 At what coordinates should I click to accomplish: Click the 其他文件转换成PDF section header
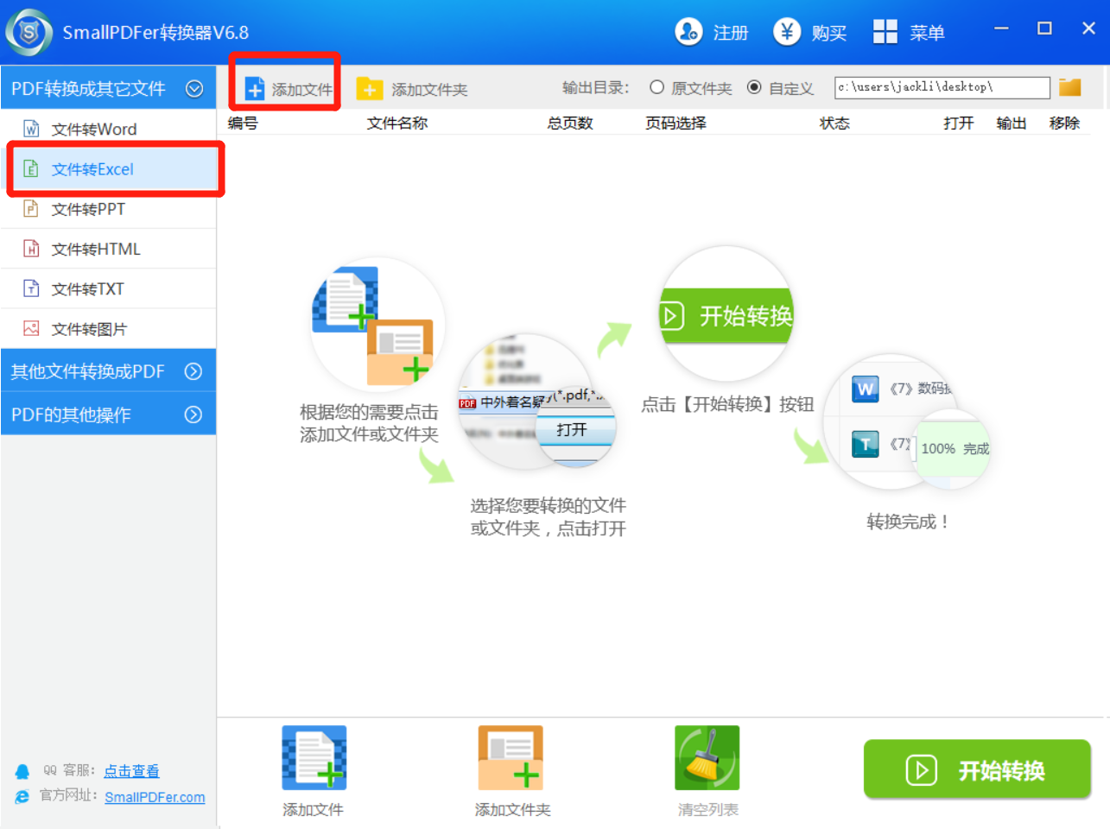click(x=109, y=371)
